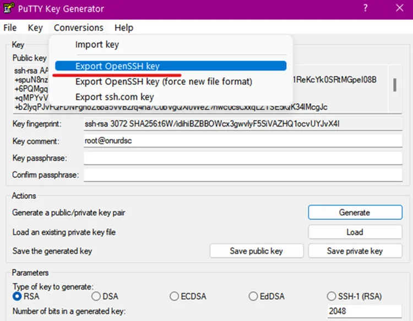Screen dimensions: 413x321
Task: Click the 'Confirm passphrase:' label
Action: coord(45,175)
